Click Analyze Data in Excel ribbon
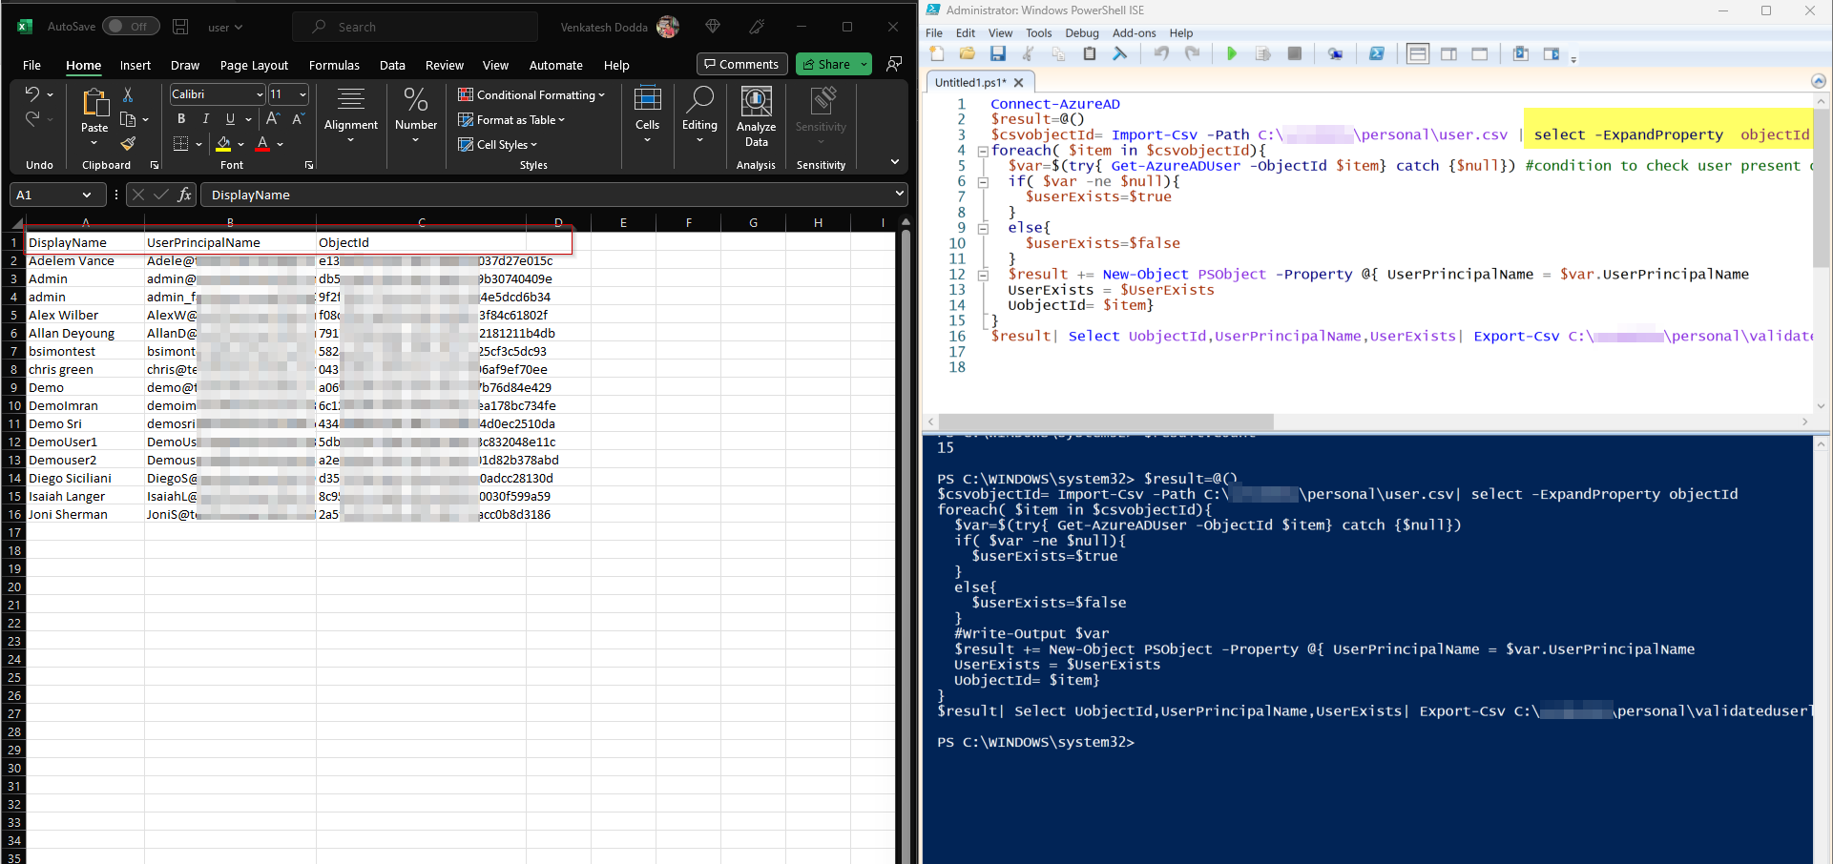The width and height of the screenshot is (1833, 864). click(756, 116)
